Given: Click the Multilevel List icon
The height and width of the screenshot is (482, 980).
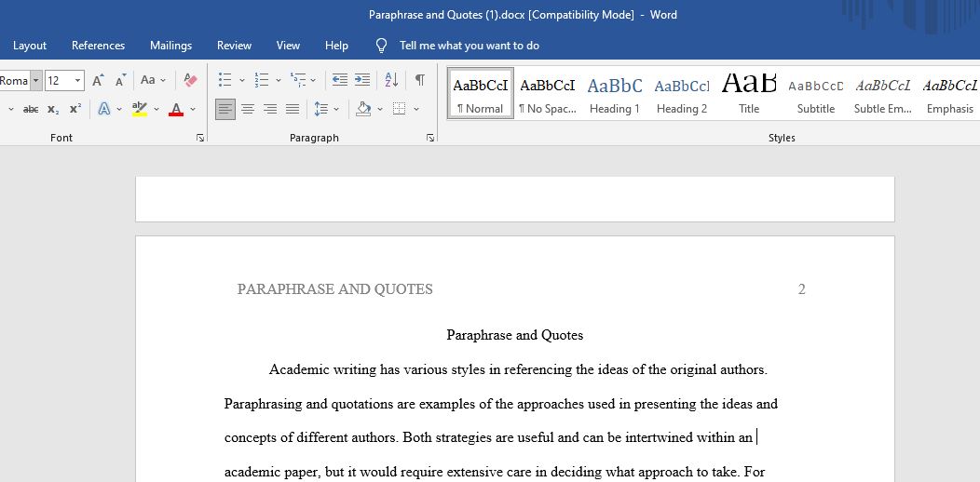Looking at the screenshot, I should tap(297, 80).
